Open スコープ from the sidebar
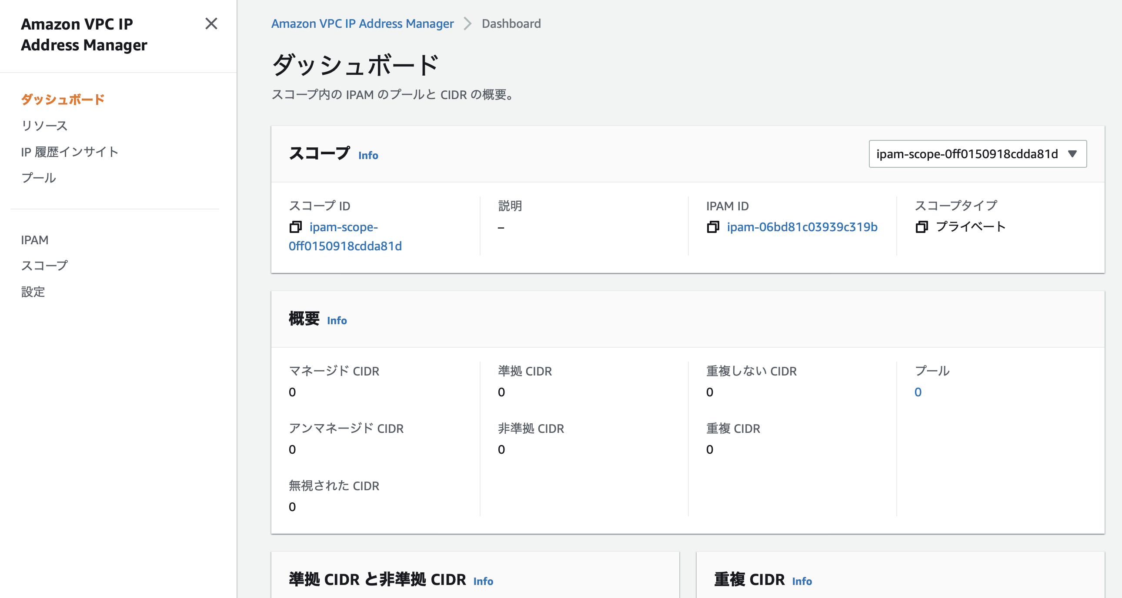The image size is (1122, 598). [45, 266]
